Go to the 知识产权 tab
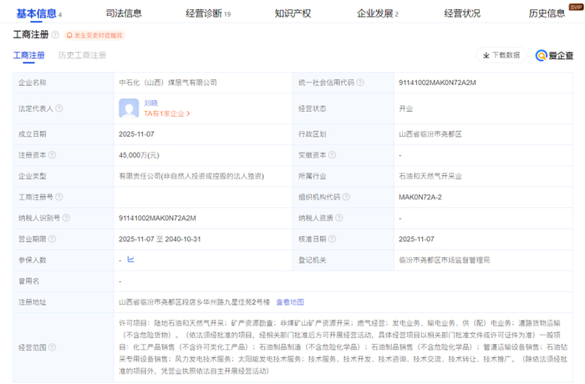 pos(292,13)
